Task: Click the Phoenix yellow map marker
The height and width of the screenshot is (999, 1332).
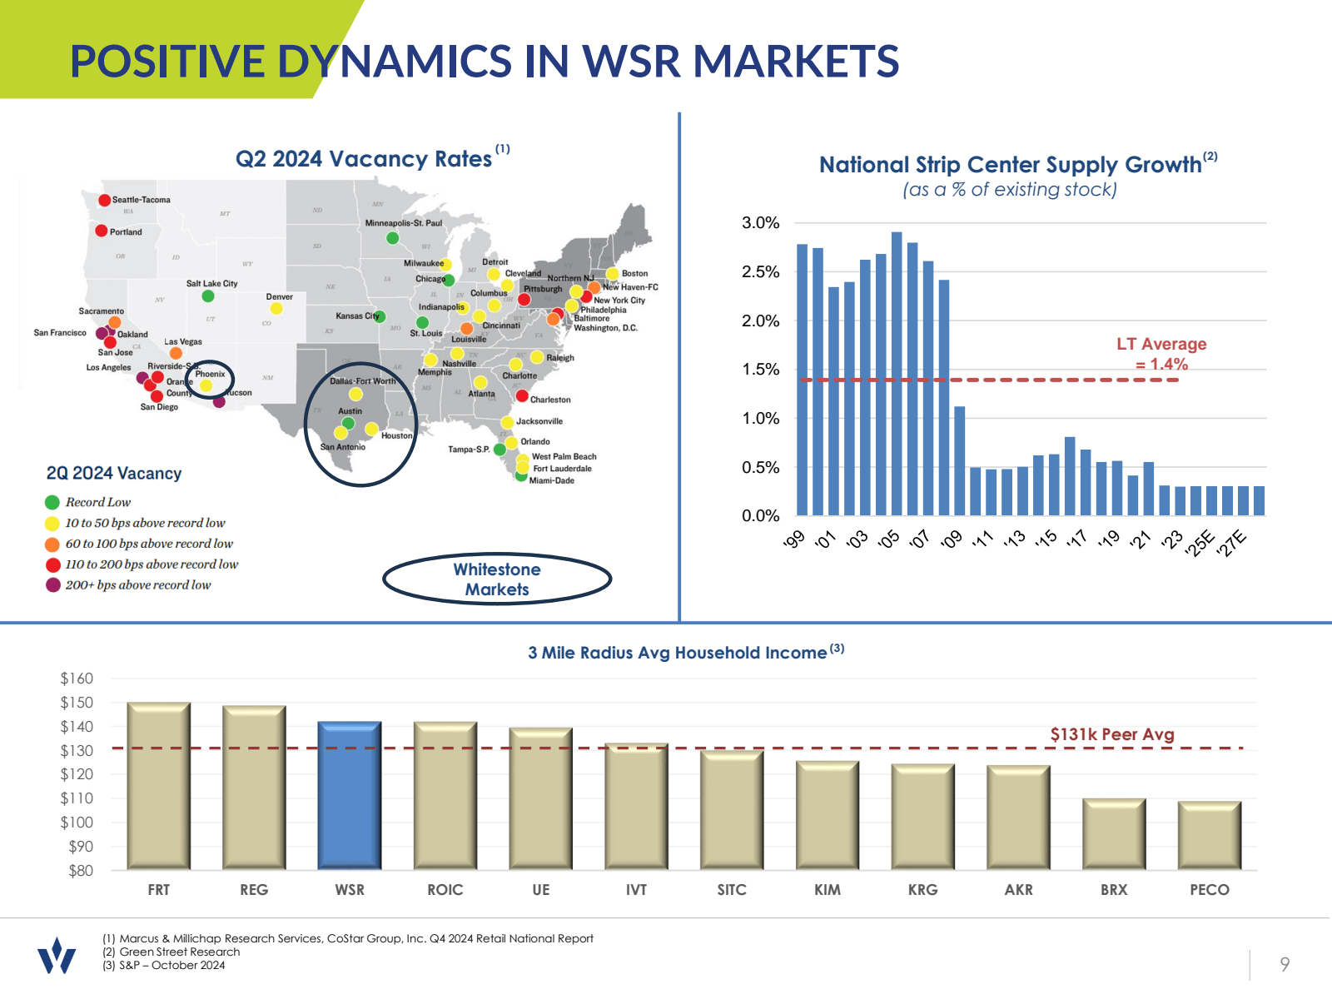Action: (206, 385)
